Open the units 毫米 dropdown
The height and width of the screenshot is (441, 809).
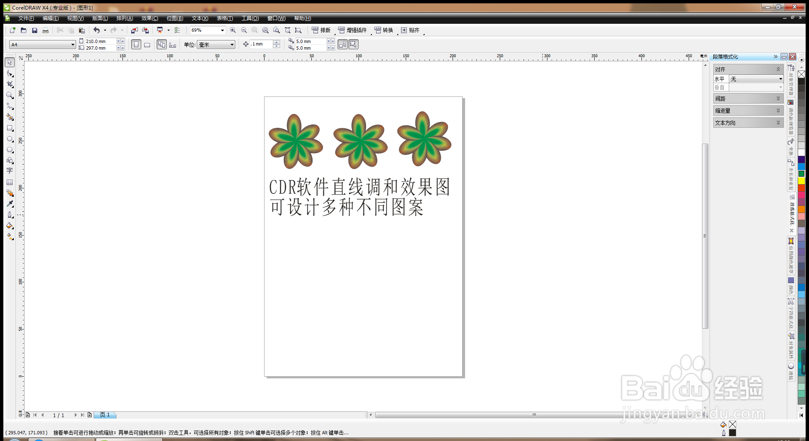[x=232, y=45]
